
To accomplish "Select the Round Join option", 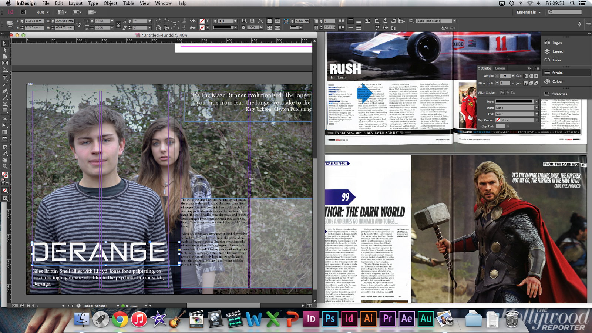I will 531,83.
